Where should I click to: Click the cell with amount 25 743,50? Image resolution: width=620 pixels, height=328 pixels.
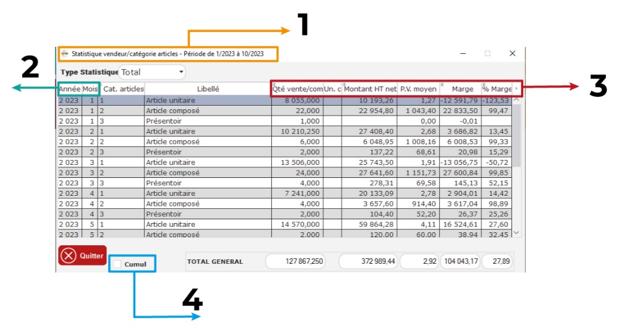[369, 162]
